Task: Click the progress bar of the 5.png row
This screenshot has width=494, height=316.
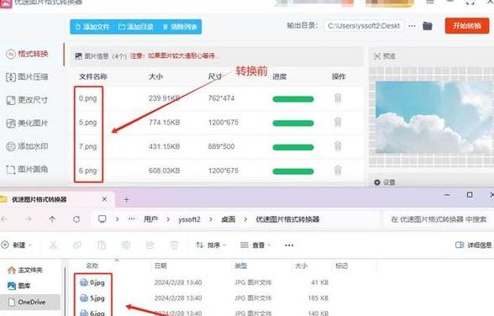Action: [293, 124]
